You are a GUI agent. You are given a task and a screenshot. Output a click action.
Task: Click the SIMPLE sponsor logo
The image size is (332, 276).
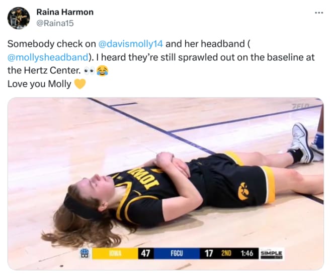click(272, 253)
